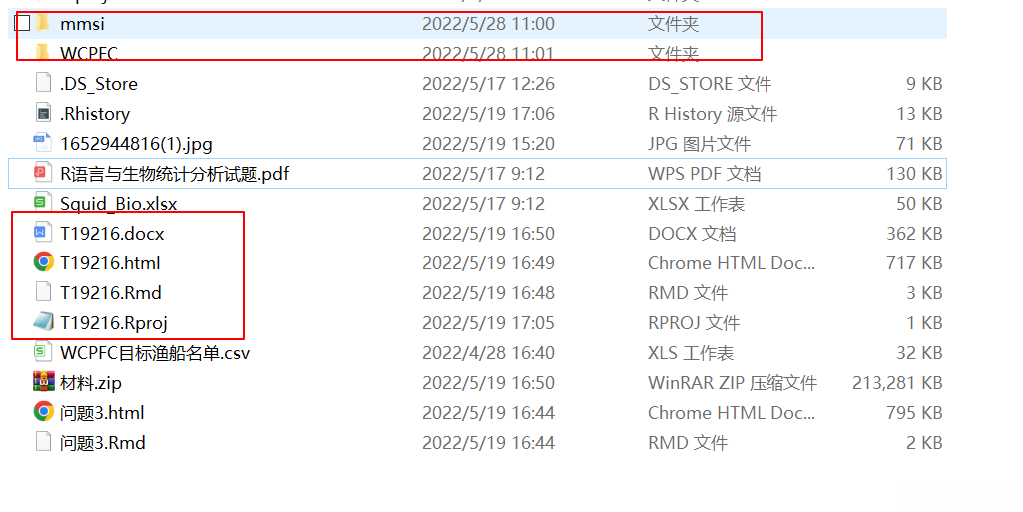The width and height of the screenshot is (1023, 512).
Task: Click the type label RPROJ 文件
Action: [693, 323]
